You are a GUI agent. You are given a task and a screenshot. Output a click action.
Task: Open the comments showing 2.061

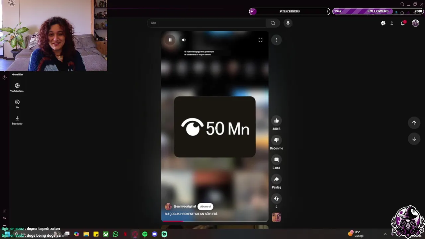click(x=276, y=160)
